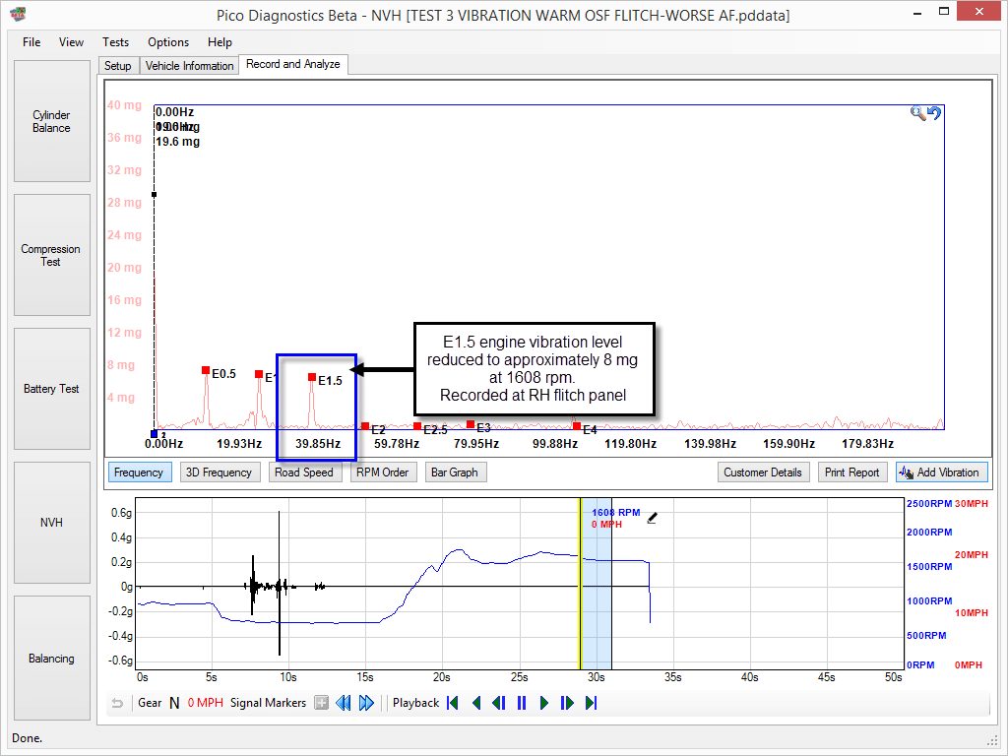Click the E1.5 order marker
Image resolution: width=1008 pixels, height=756 pixels.
312,377
